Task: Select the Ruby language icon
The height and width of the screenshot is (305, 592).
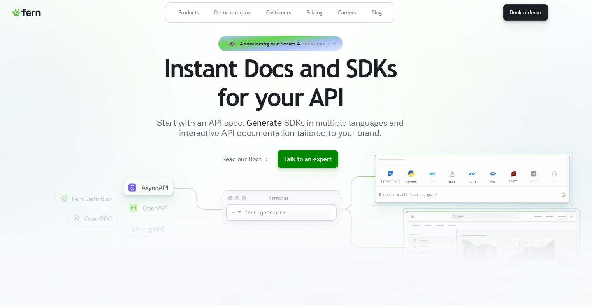Action: tap(513, 174)
